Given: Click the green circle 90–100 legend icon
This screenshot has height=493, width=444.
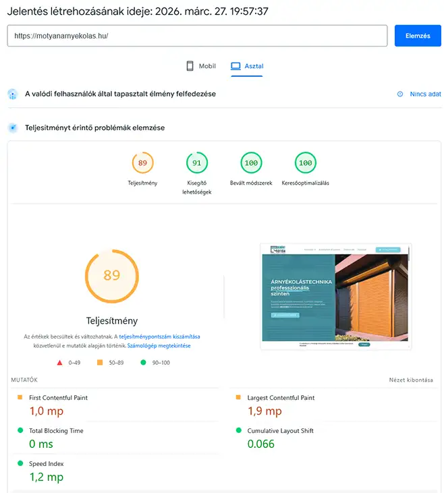Looking at the screenshot, I should tap(143, 363).
